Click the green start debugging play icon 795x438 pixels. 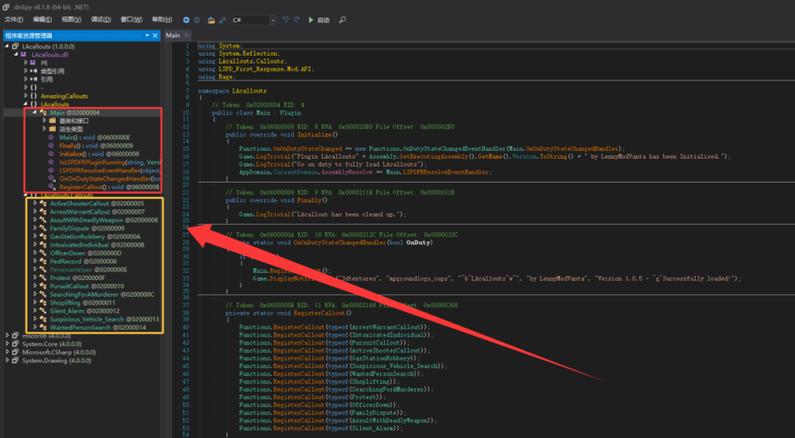pyautogui.click(x=311, y=20)
